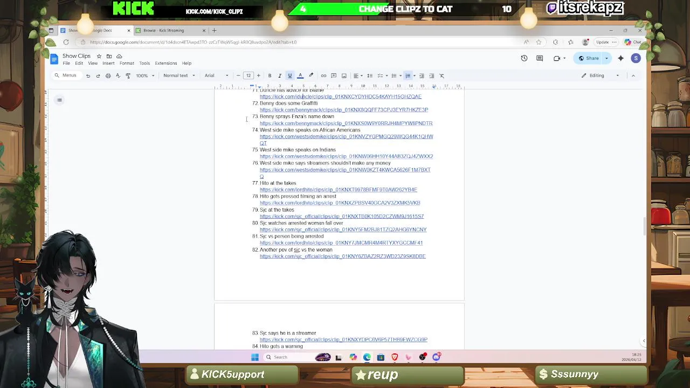Favorite this page with the star
690x388 pixels.
539,42
